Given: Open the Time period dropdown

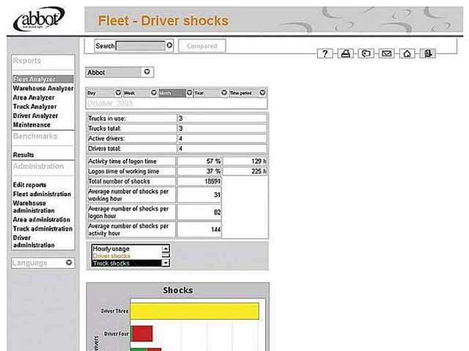Looking at the screenshot, I should (x=262, y=93).
